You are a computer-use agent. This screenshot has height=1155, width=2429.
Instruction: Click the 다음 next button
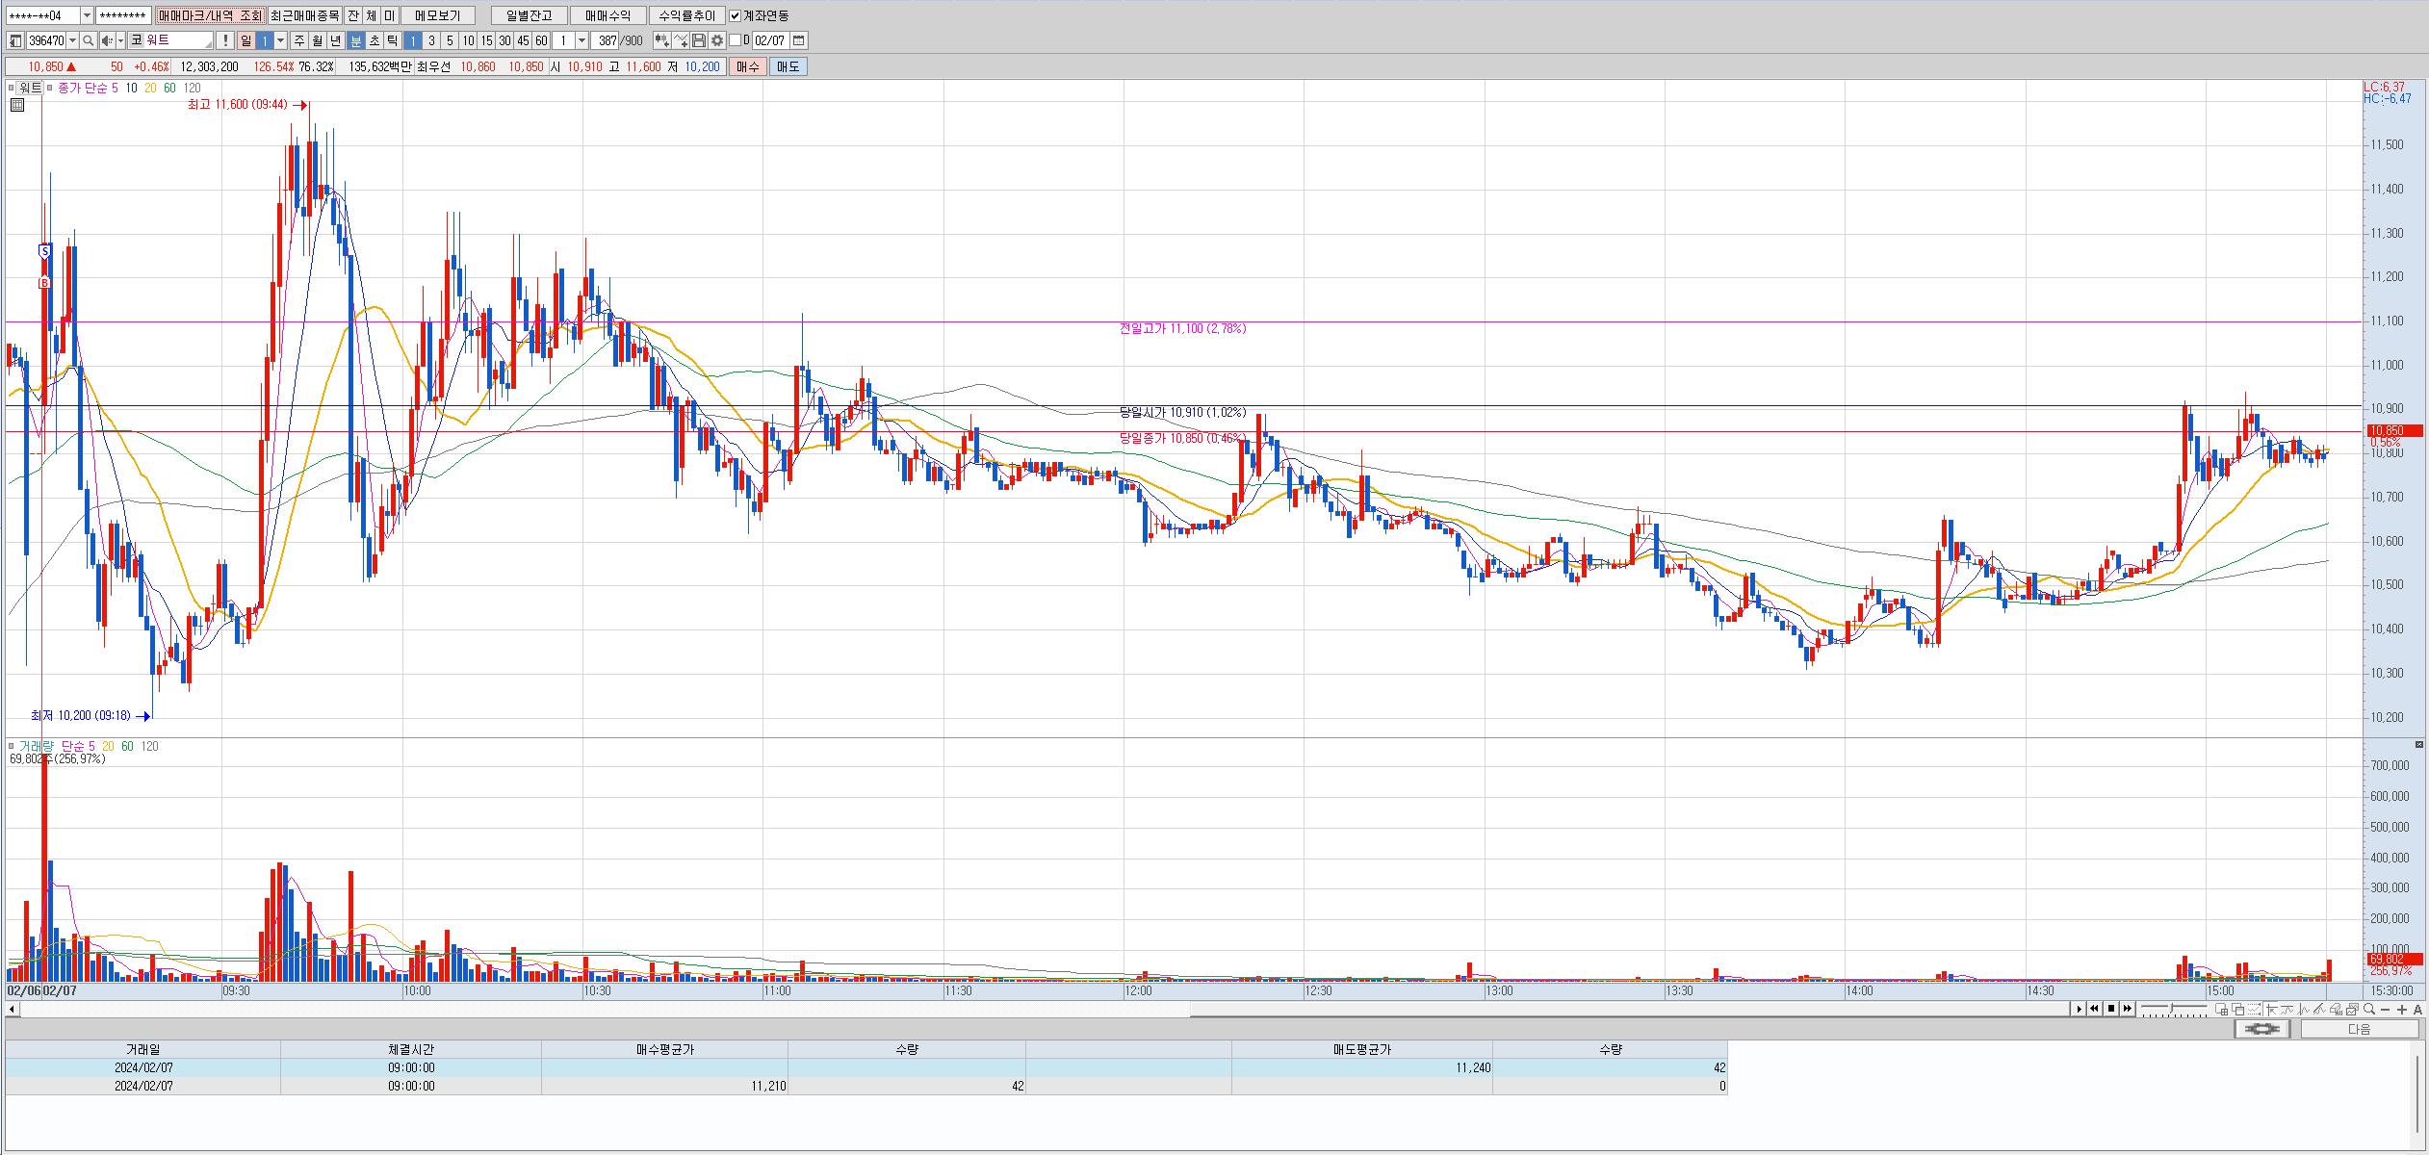pyautogui.click(x=2359, y=1029)
